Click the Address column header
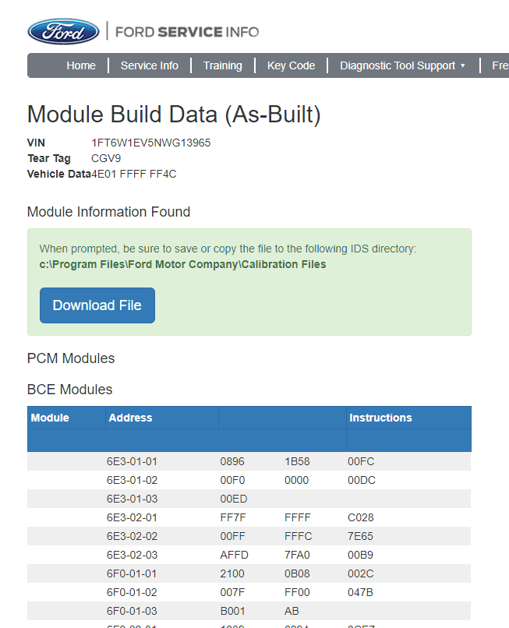509x628 pixels. click(130, 418)
